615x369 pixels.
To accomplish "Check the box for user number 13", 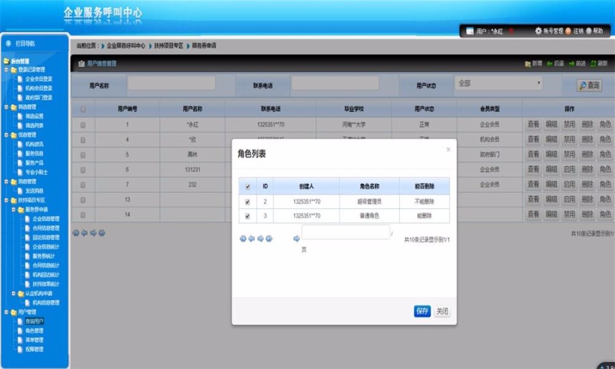I will [x=83, y=200].
